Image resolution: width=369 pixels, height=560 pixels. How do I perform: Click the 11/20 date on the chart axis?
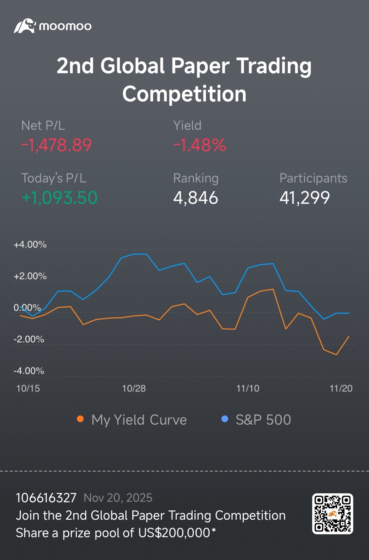(341, 388)
